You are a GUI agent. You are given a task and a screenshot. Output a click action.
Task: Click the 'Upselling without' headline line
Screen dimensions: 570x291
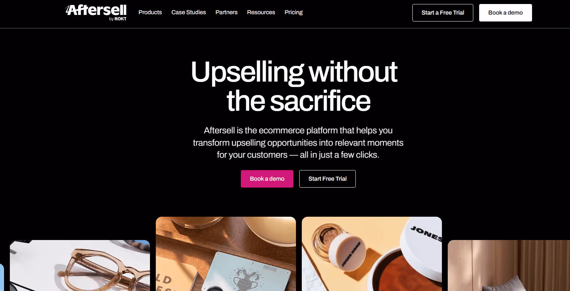pyautogui.click(x=294, y=72)
